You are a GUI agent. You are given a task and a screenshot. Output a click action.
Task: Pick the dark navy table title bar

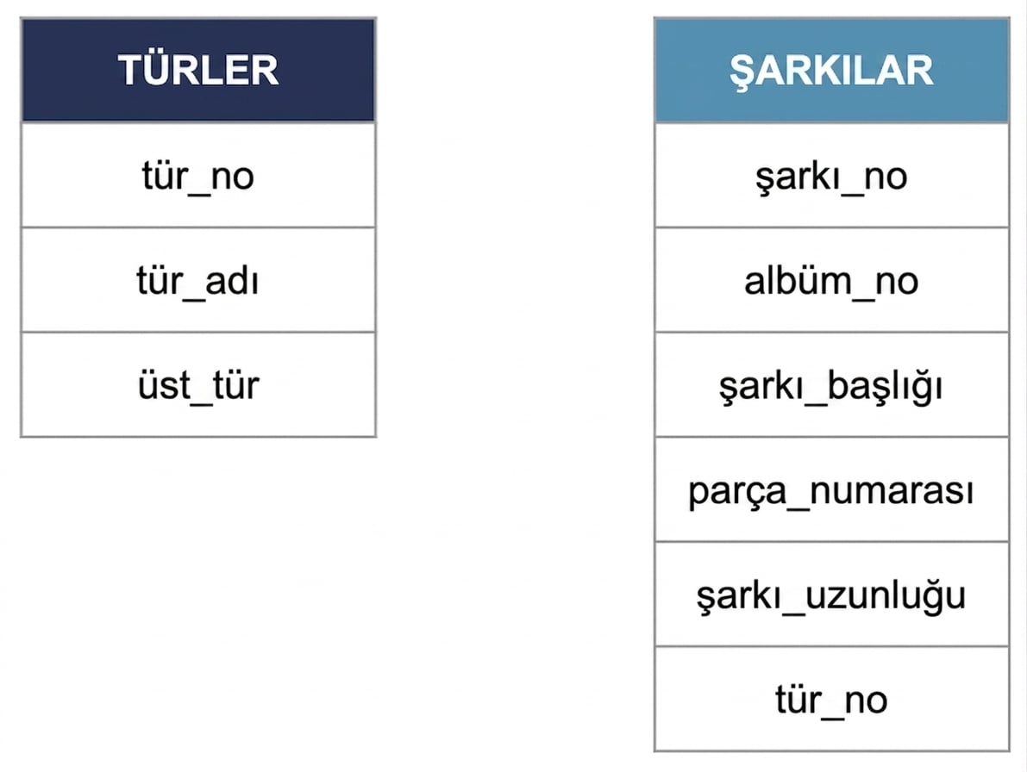coord(198,70)
